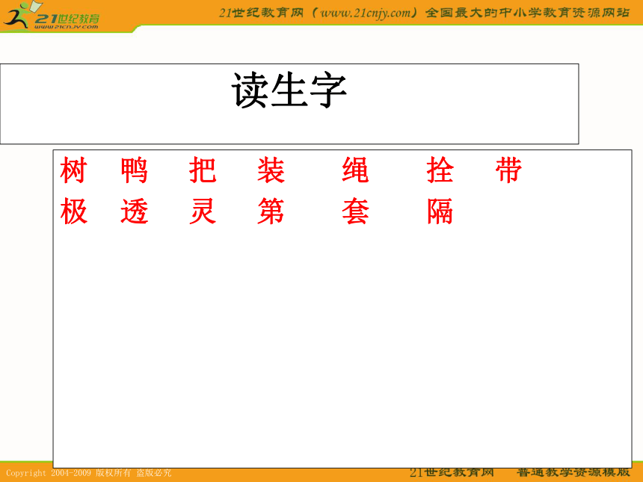Click the red character 灵
643x482 pixels.
click(x=203, y=211)
